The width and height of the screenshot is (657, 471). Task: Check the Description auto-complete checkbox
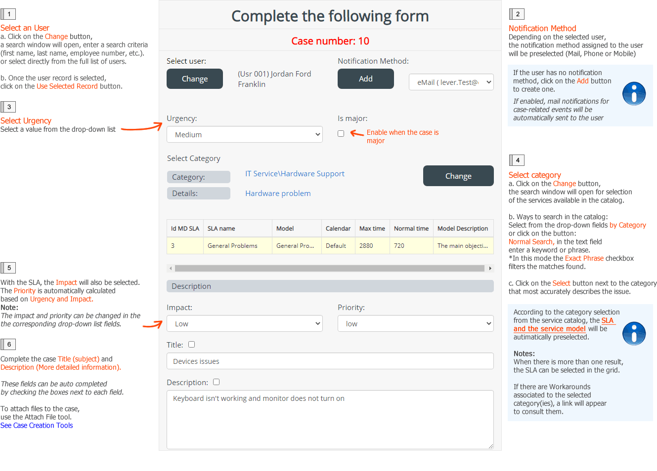point(216,382)
